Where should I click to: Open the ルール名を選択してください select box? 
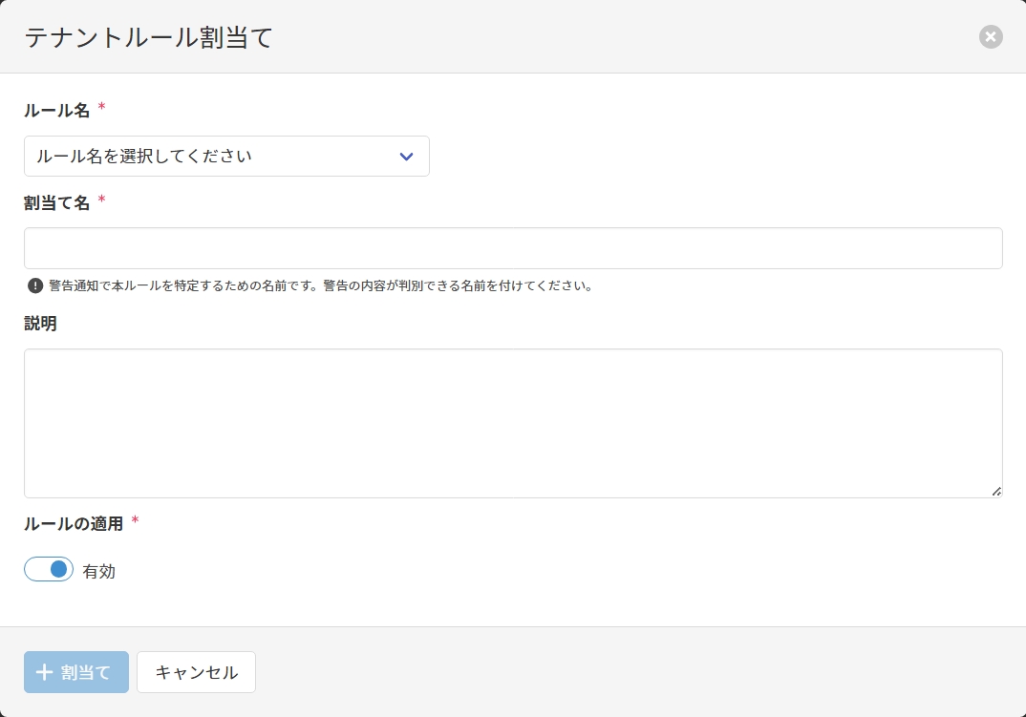(x=210, y=157)
